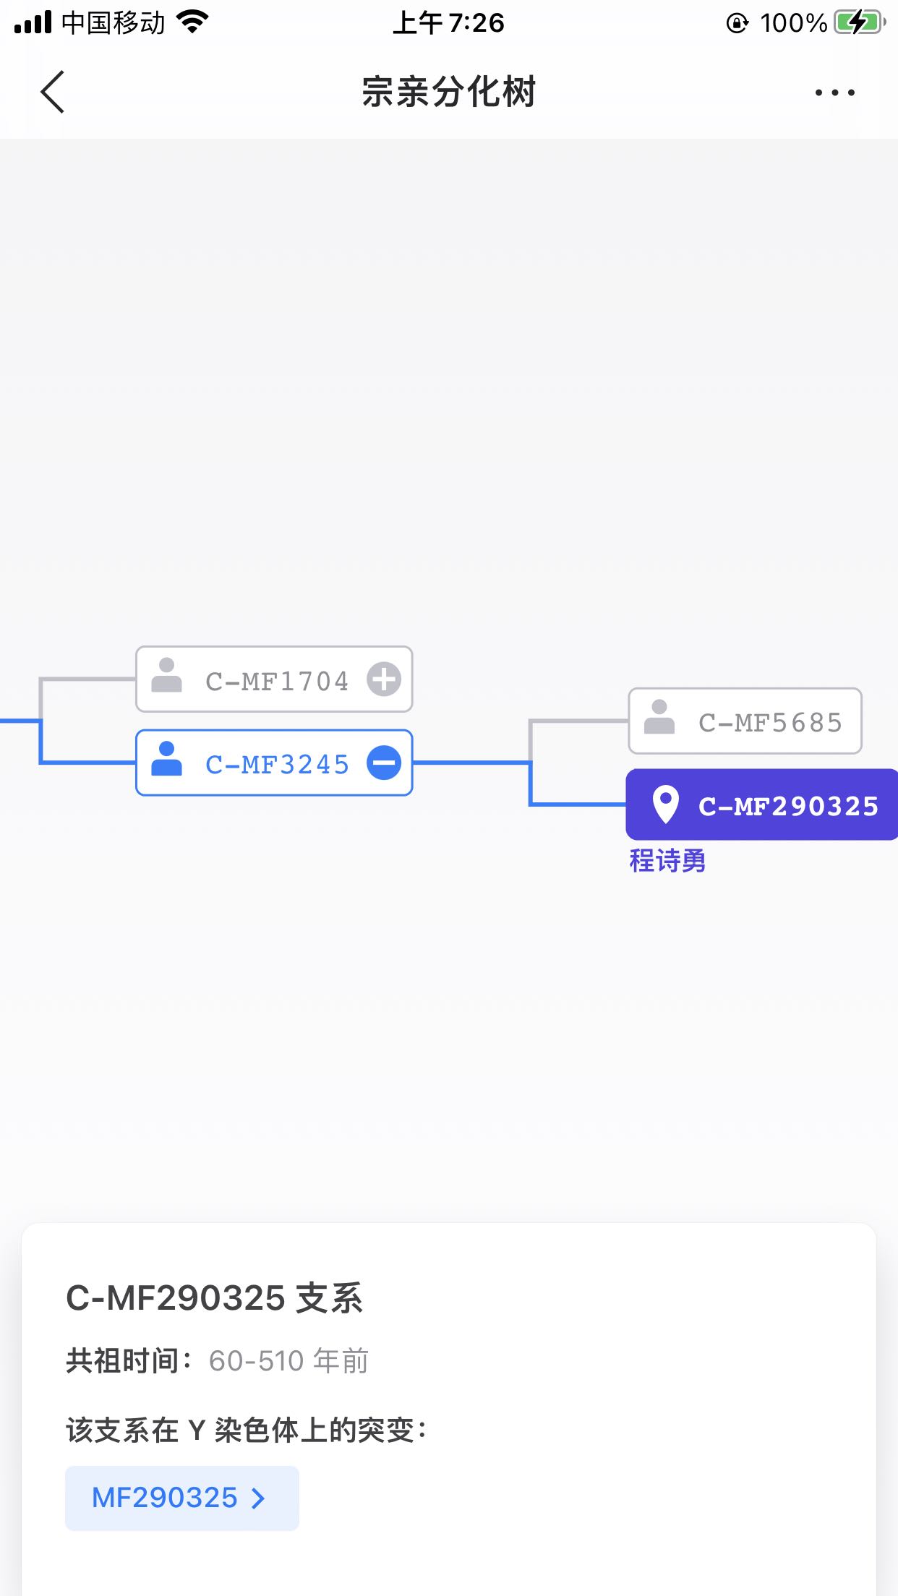This screenshot has height=1596, width=898.
Task: Click the C-MF1704 person icon
Action: 166,676
